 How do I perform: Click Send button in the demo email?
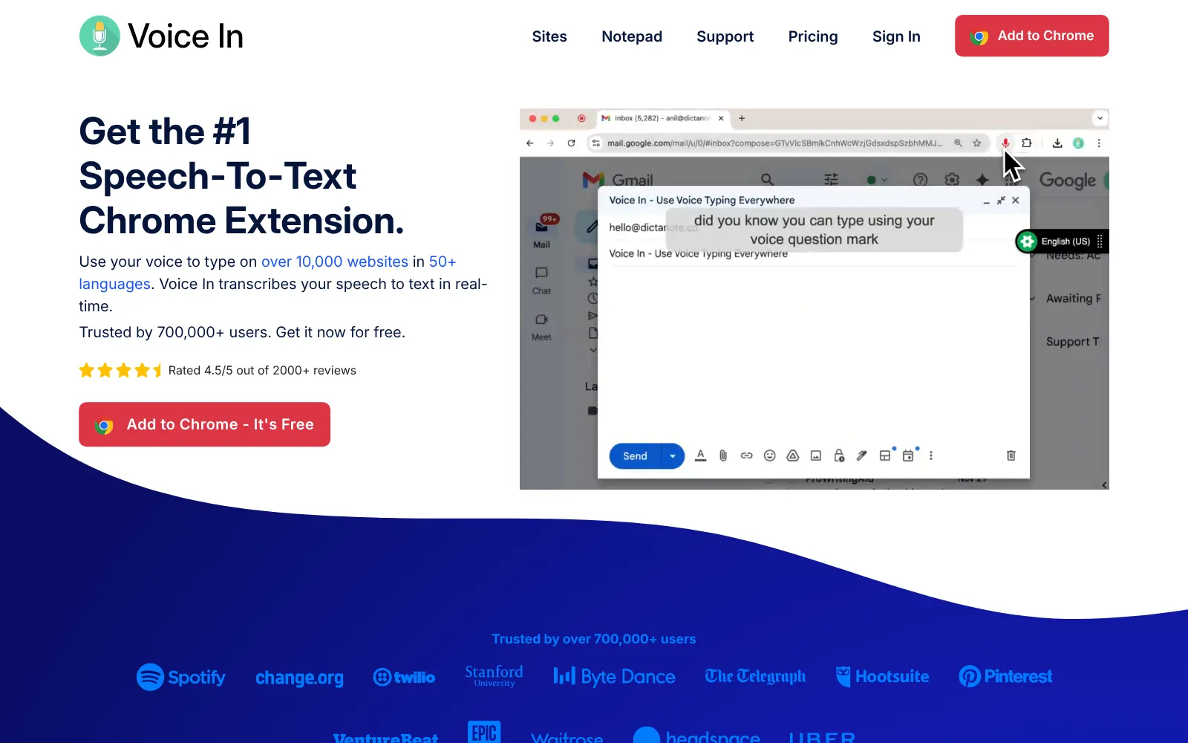[x=635, y=455]
